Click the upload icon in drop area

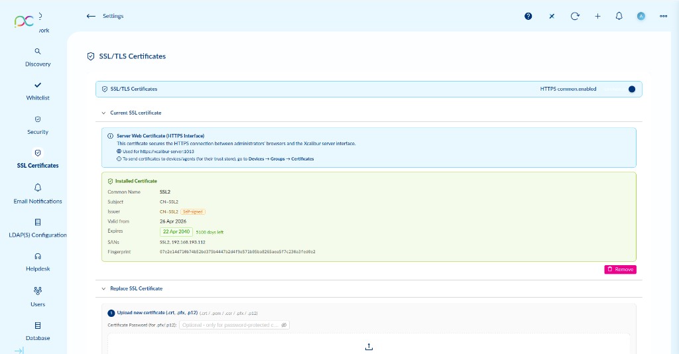pyautogui.click(x=369, y=347)
